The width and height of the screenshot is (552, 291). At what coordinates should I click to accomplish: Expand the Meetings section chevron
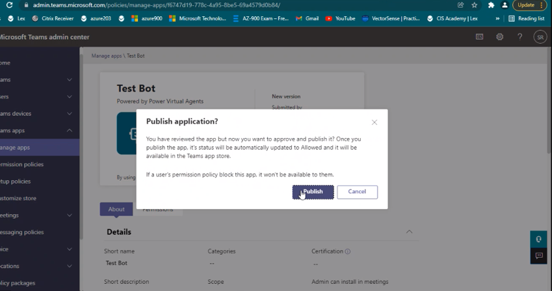coord(70,215)
